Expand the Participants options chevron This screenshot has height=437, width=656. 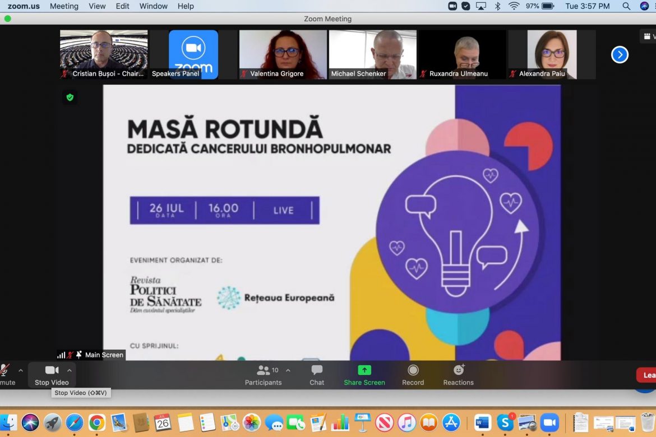(x=288, y=370)
